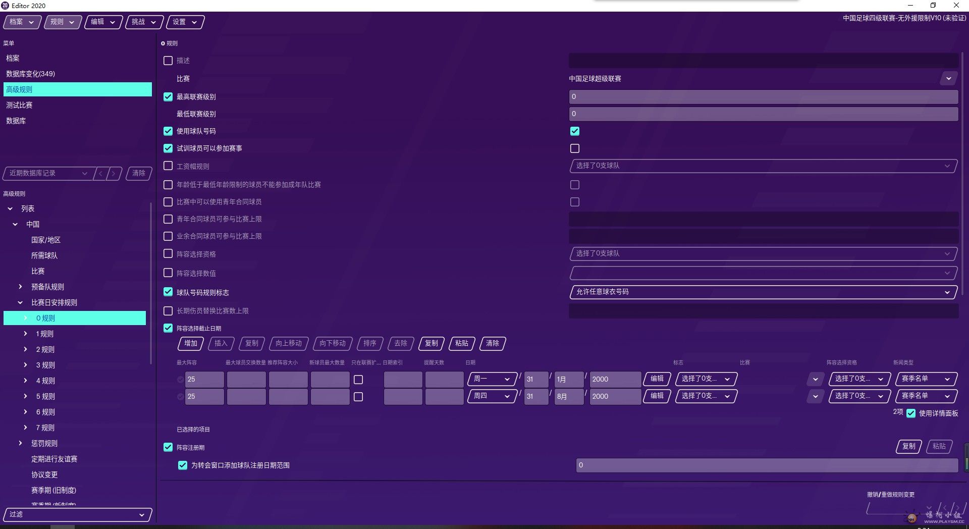Click the chevron button beside 中国足球超级联赛
The height and width of the screenshot is (529, 969).
(x=948, y=79)
